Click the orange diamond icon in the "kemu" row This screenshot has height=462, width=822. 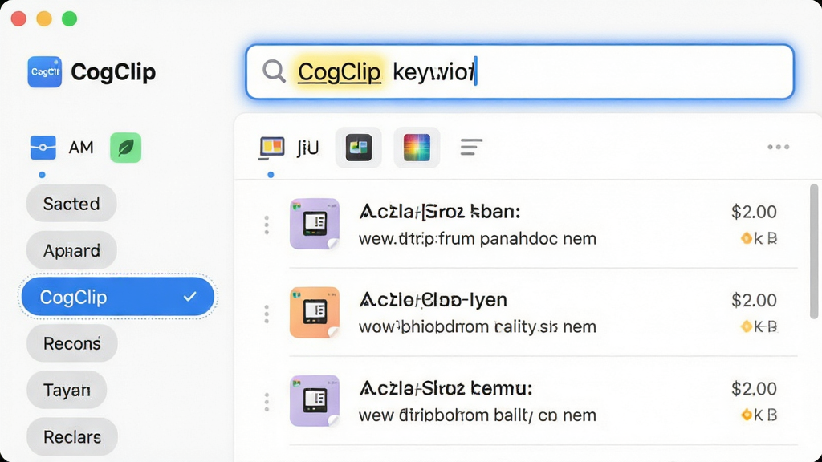coord(746,415)
